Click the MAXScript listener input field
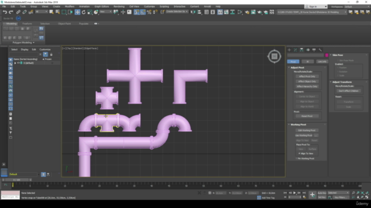This screenshot has height=208, width=371. click(10, 196)
